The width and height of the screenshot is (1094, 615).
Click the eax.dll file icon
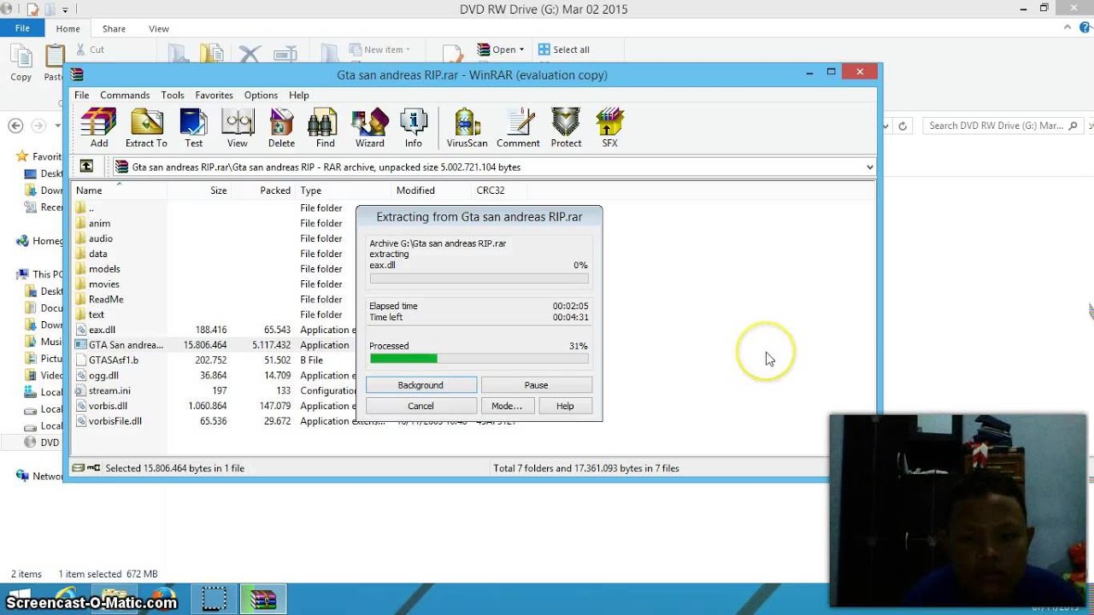(81, 330)
